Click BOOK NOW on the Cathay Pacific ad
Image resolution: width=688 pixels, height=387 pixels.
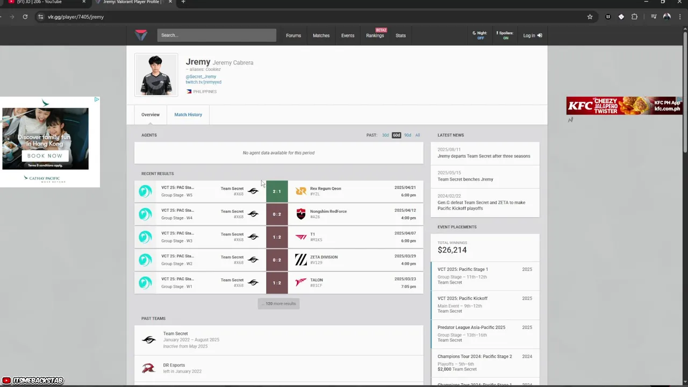coord(45,156)
